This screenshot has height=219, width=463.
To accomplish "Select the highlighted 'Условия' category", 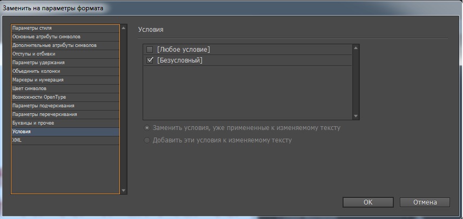I will click(65, 132).
